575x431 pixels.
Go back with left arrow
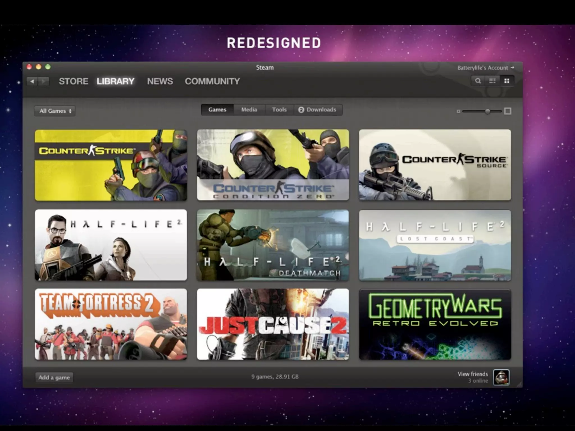click(32, 81)
